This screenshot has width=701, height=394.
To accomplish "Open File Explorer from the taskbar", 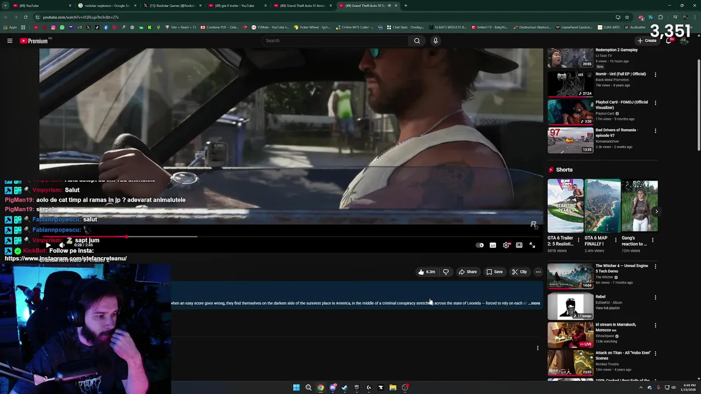I will click(x=393, y=387).
